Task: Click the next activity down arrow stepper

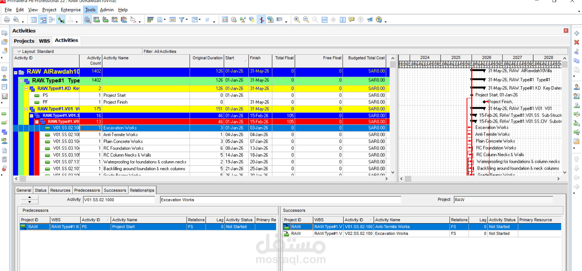Action: pyautogui.click(x=29, y=202)
